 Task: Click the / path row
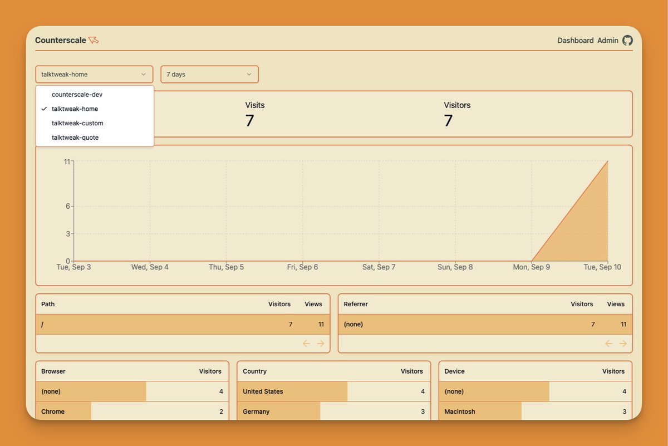point(183,324)
